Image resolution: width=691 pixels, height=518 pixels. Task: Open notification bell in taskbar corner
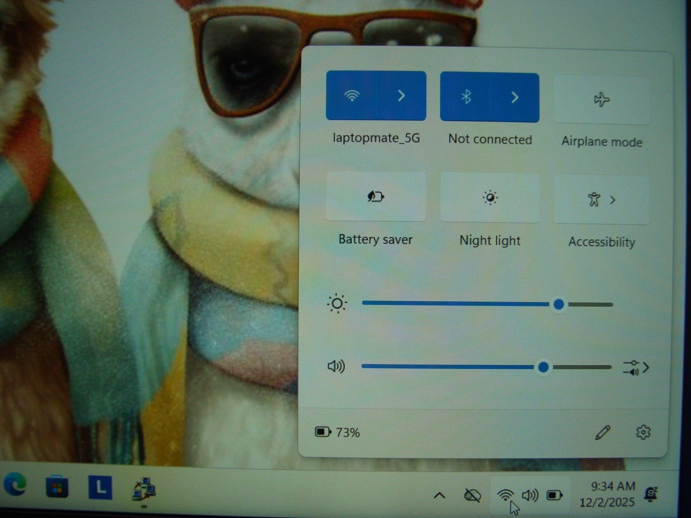[x=650, y=494]
